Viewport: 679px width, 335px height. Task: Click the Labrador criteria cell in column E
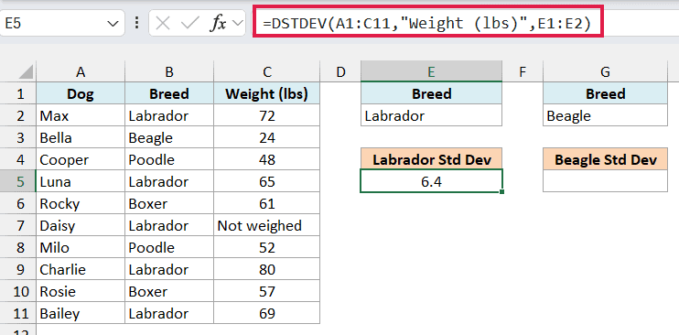pos(431,115)
